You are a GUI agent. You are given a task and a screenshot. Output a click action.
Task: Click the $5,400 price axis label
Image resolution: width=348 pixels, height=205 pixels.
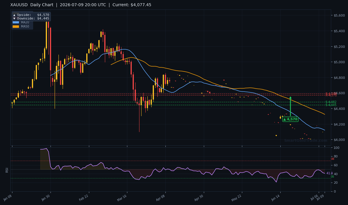[x=339, y=31]
